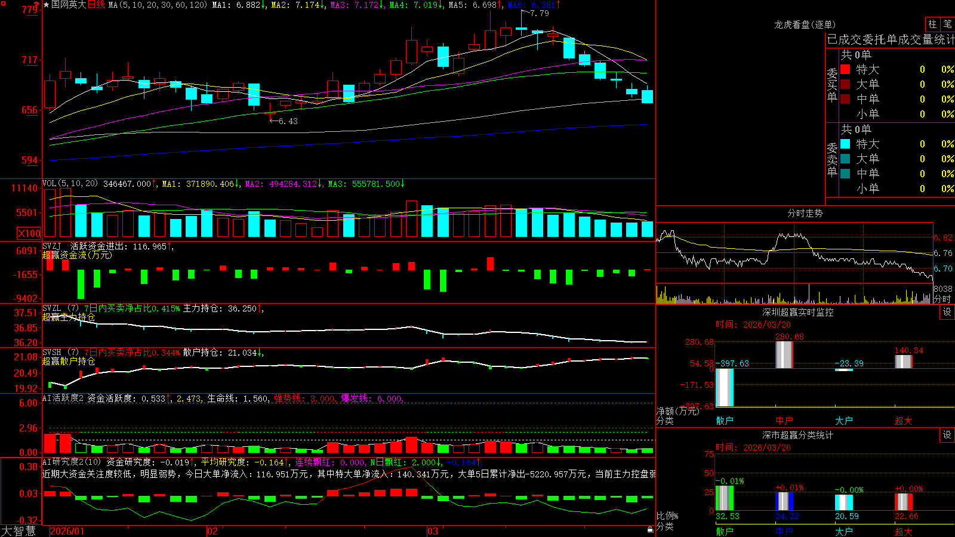Click the SVZJ indicator label
The image size is (955, 537).
[52, 246]
